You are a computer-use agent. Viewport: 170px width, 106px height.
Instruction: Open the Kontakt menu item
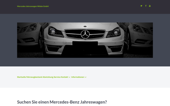tap(64, 77)
